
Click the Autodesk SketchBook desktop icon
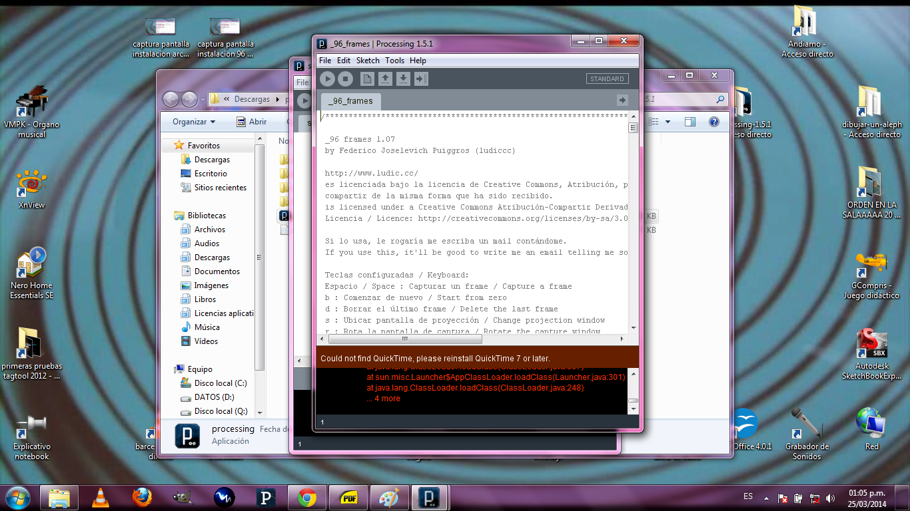click(871, 354)
